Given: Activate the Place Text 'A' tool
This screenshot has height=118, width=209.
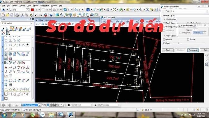Looking at the screenshot, I should click(x=6, y=67).
